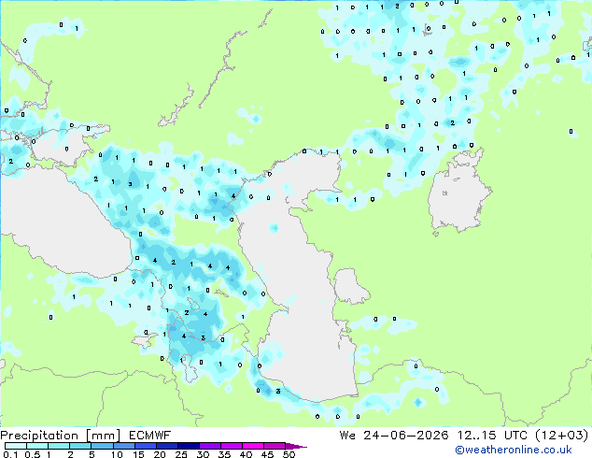Select the 30–35 mm purple legend swatch
Screen dimensions: 592x458
point(210,446)
